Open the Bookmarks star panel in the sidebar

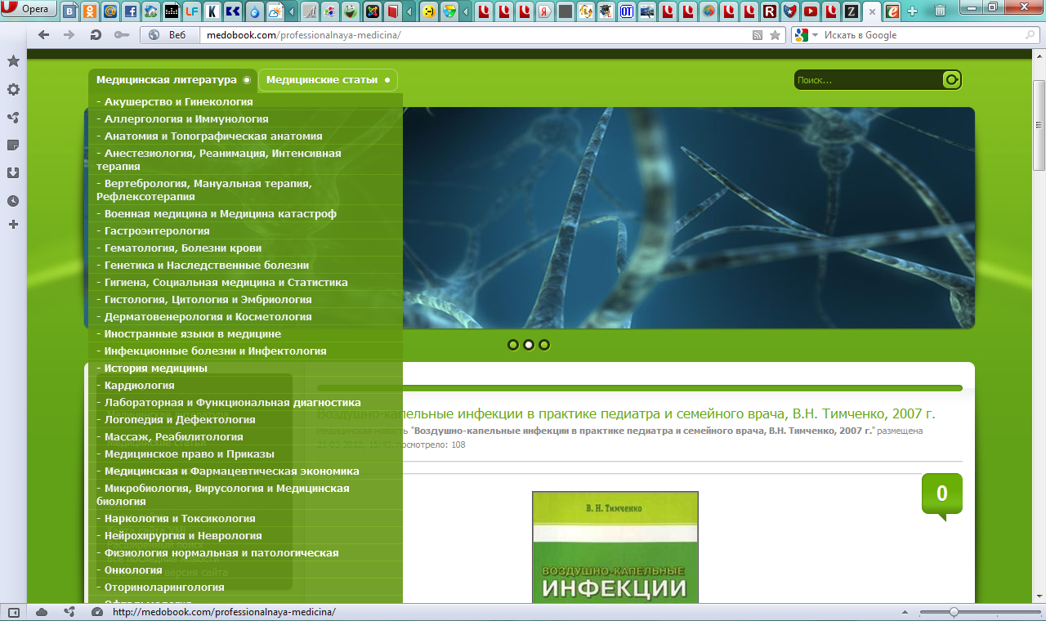coord(13,61)
